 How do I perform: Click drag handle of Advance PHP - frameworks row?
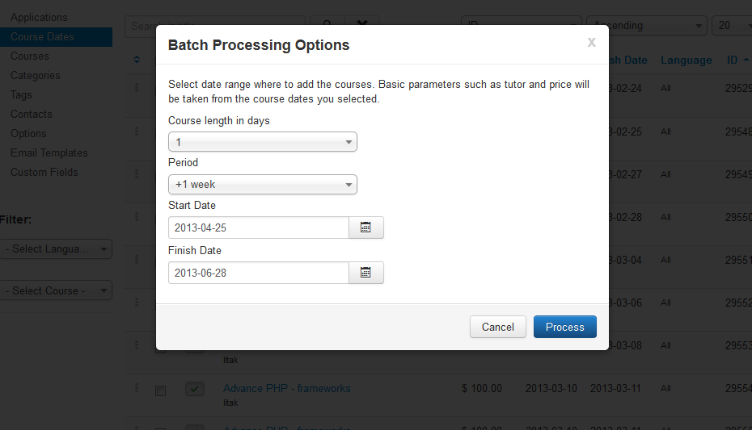click(137, 388)
